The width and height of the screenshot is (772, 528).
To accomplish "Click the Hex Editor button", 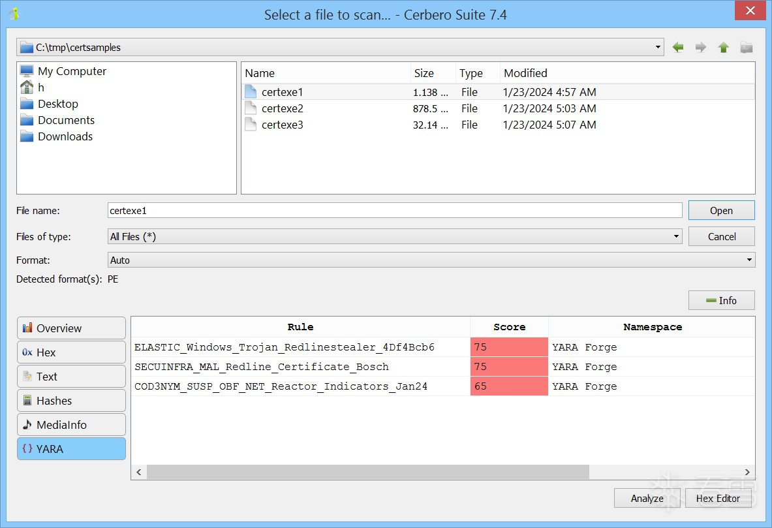I will [718, 498].
